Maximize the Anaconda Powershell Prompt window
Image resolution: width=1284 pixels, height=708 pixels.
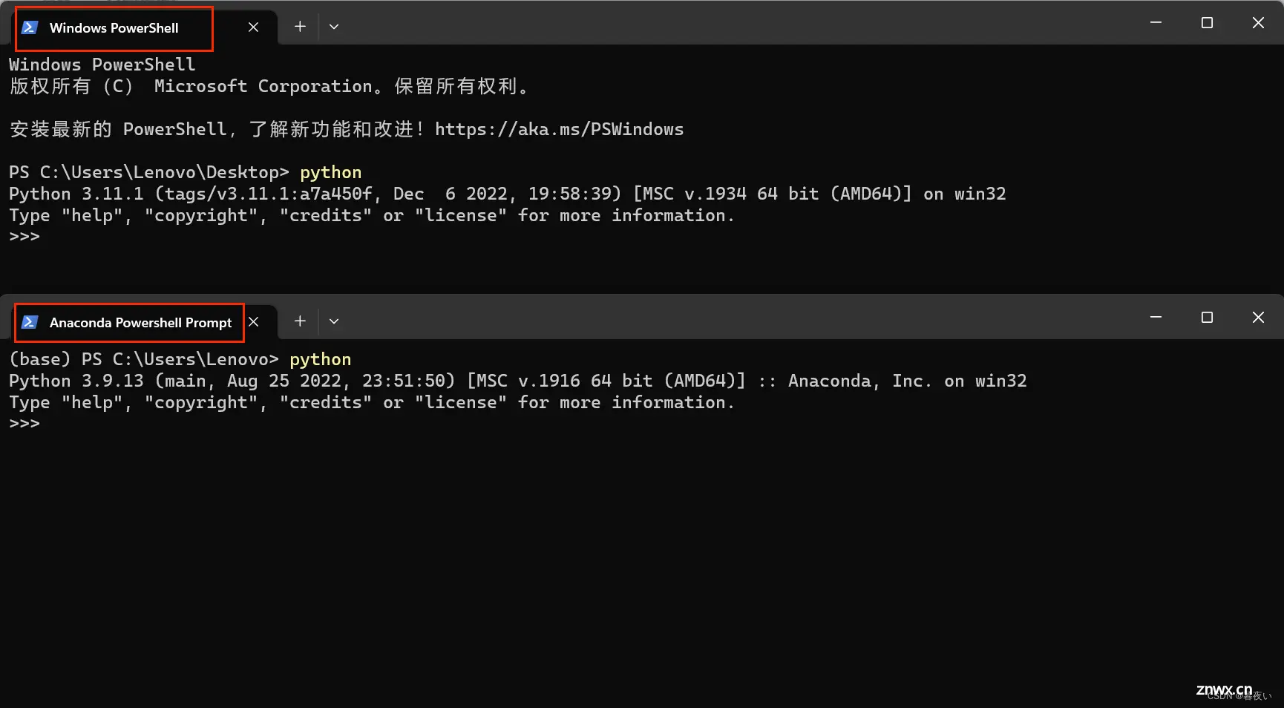click(1207, 318)
